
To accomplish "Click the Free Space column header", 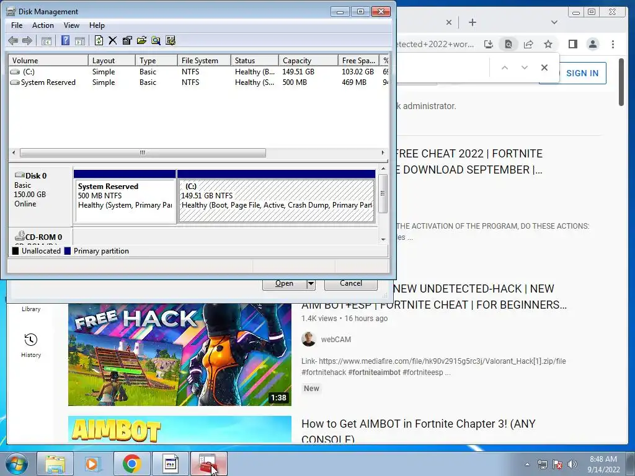I will pyautogui.click(x=358, y=60).
